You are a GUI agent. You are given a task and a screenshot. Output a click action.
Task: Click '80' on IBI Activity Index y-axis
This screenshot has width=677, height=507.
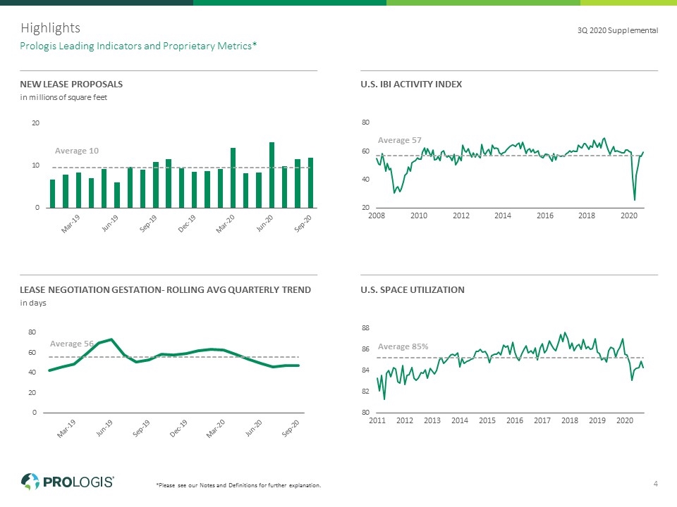click(365, 123)
